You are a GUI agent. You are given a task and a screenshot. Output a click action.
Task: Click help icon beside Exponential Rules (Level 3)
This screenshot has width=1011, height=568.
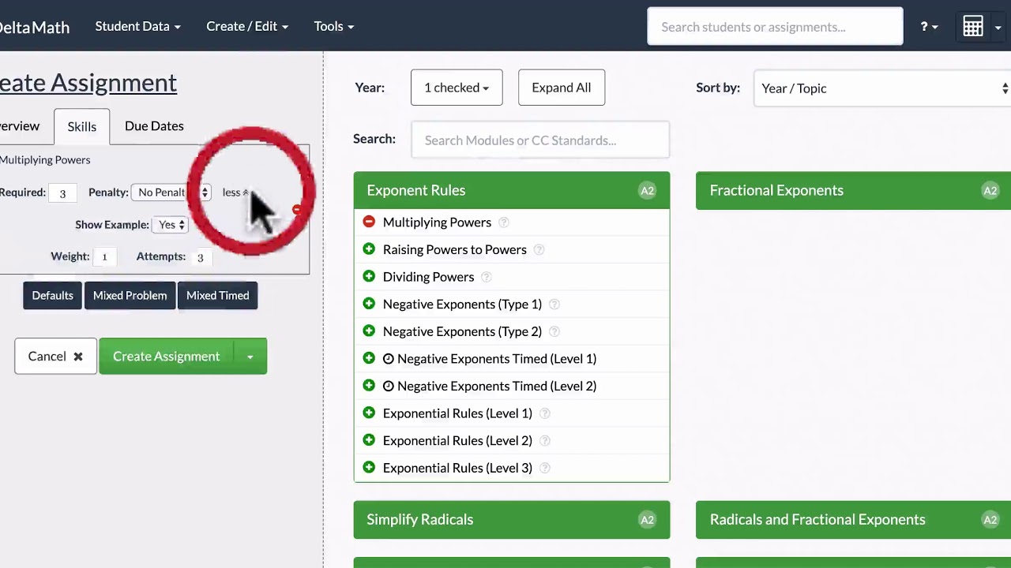click(x=544, y=468)
